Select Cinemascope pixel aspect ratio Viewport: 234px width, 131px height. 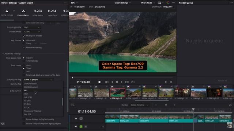point(24,61)
